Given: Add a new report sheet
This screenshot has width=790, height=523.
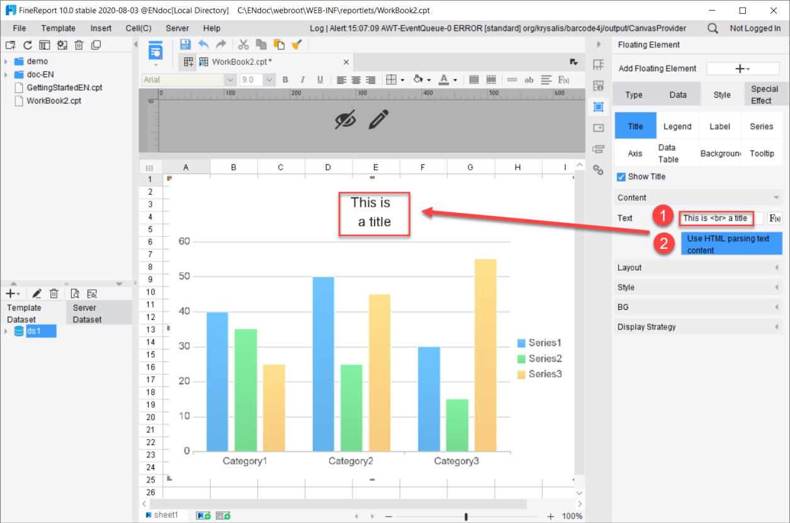Looking at the screenshot, I should click(204, 515).
